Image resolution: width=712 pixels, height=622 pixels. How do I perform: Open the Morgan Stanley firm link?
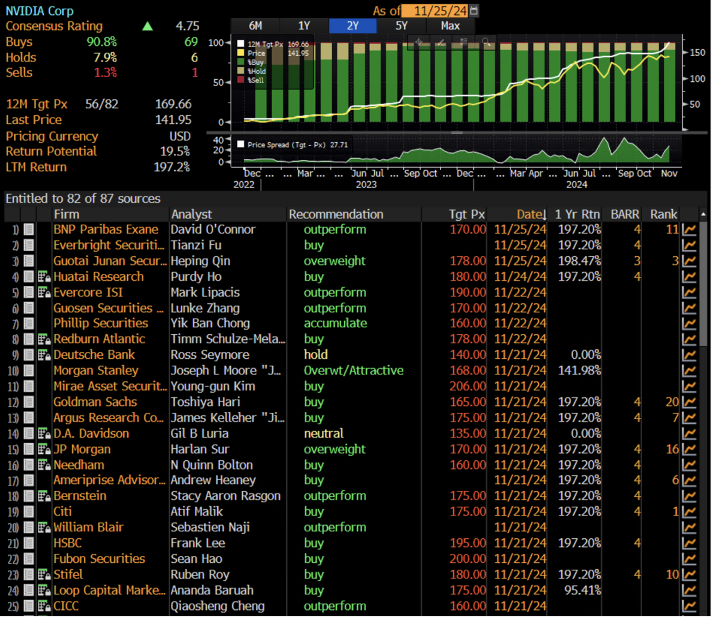(x=96, y=371)
